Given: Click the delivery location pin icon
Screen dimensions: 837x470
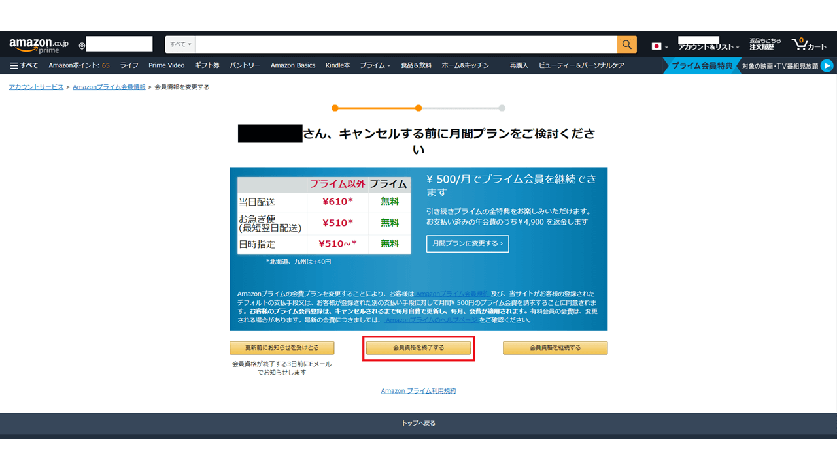Looking at the screenshot, I should pos(82,44).
